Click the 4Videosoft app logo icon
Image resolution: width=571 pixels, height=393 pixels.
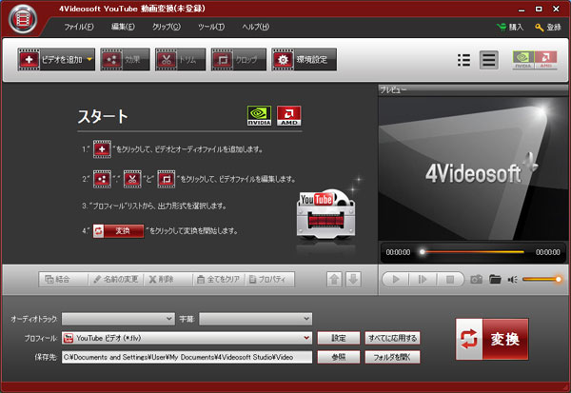click(23, 19)
